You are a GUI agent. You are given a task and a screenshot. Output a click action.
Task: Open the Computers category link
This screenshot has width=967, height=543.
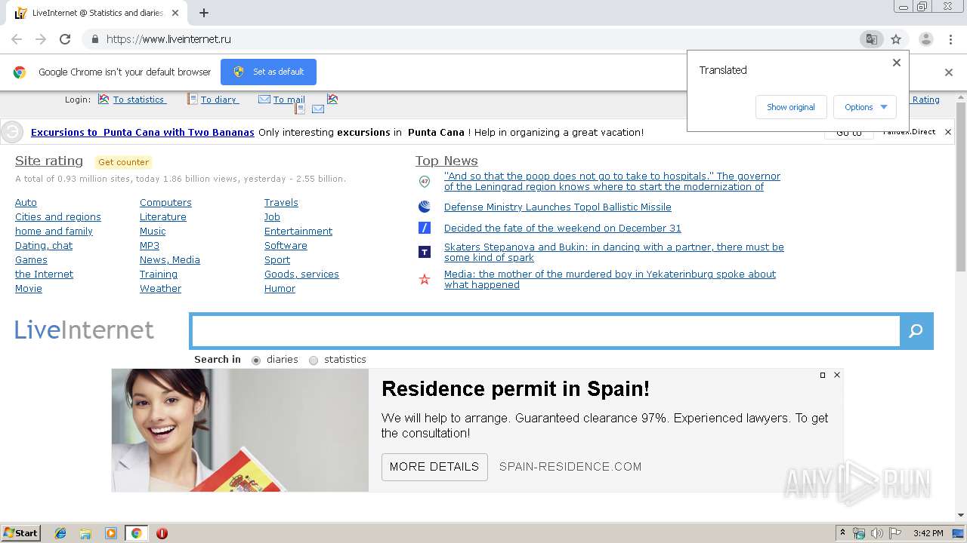click(165, 203)
